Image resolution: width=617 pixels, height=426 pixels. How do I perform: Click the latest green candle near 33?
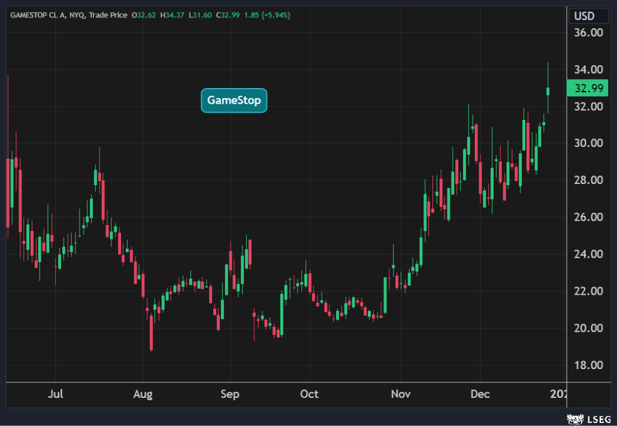pos(548,91)
